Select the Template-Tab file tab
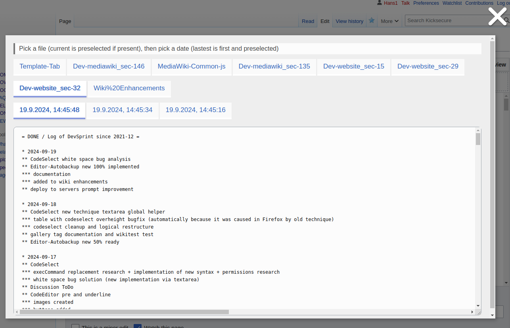Viewport: 510px width, 328px height. tap(40, 67)
